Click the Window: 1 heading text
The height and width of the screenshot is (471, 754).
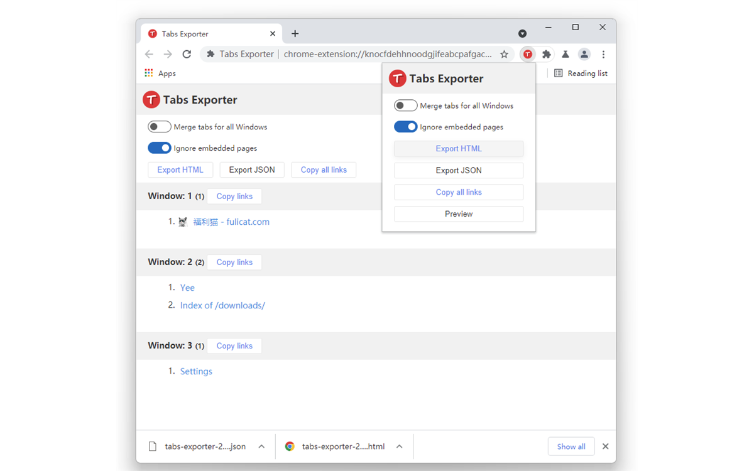pos(170,196)
